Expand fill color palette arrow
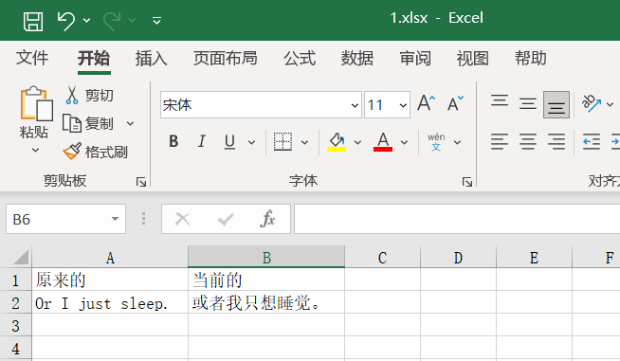620x361 pixels. [x=357, y=142]
